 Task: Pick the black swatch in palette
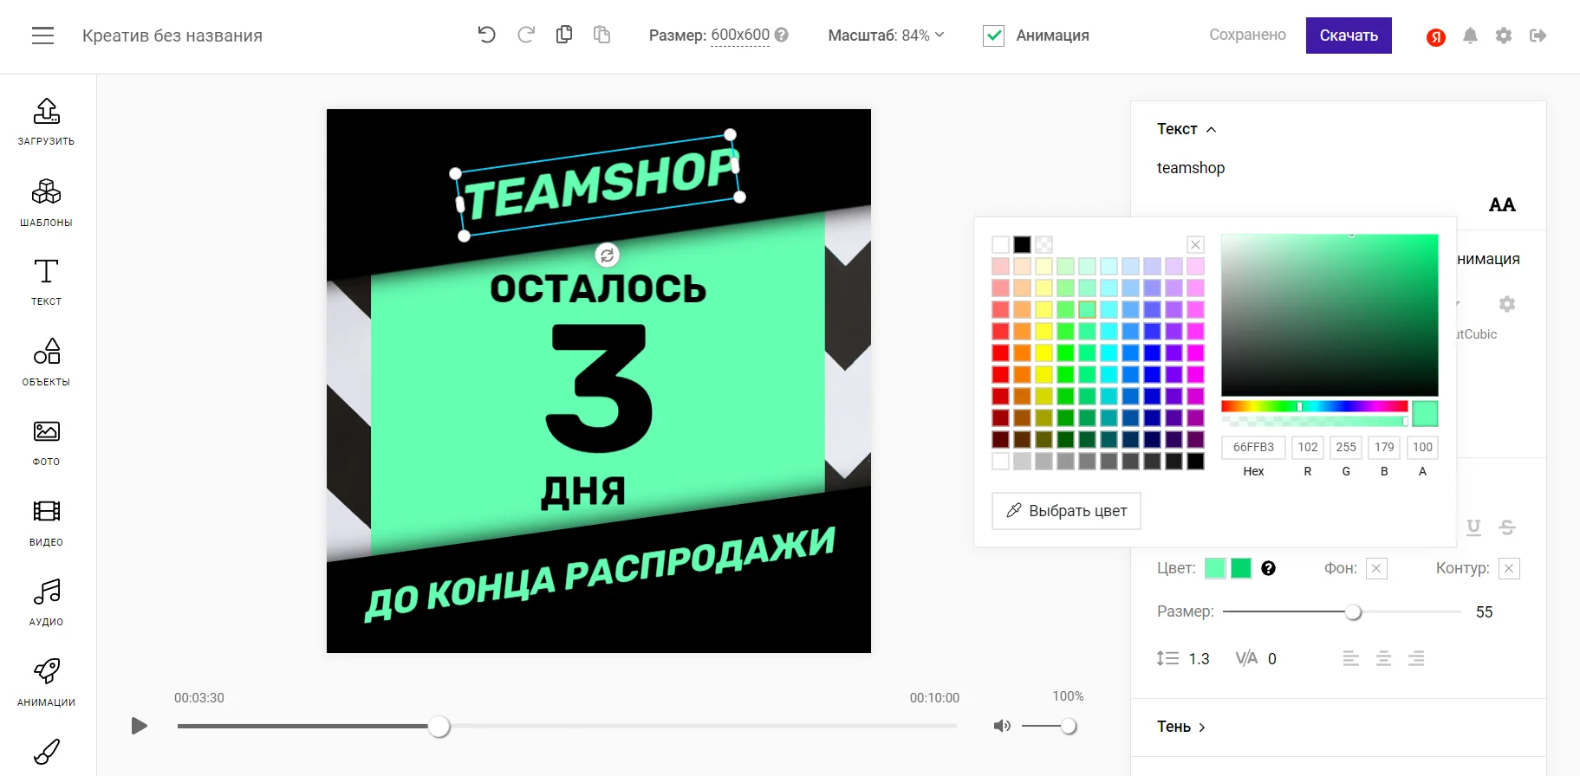pyautogui.click(x=1022, y=244)
